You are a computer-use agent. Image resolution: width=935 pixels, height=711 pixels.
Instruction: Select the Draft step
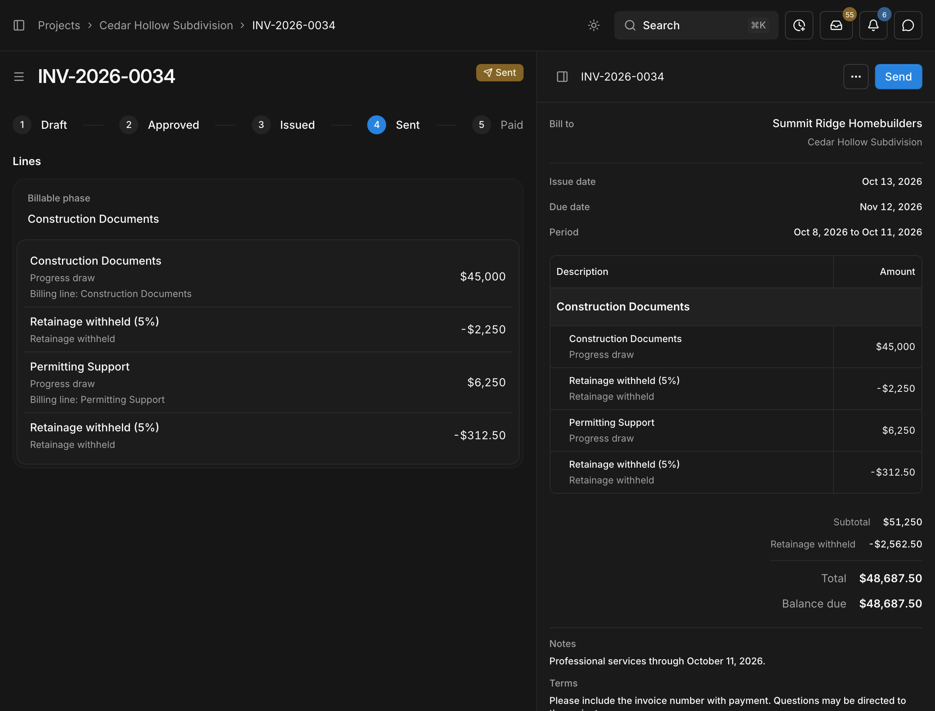point(40,125)
